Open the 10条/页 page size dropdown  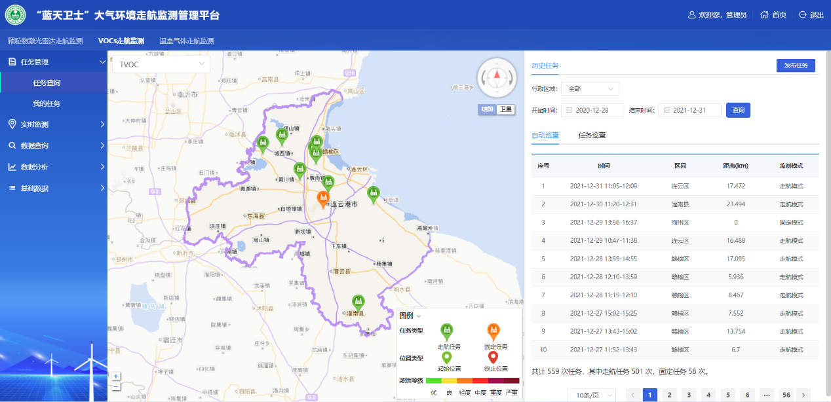click(593, 395)
